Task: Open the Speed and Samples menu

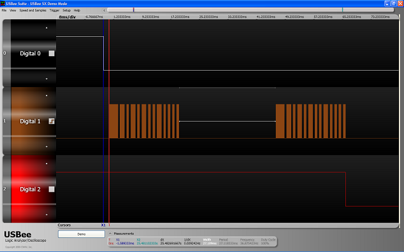Action: pos(32,10)
